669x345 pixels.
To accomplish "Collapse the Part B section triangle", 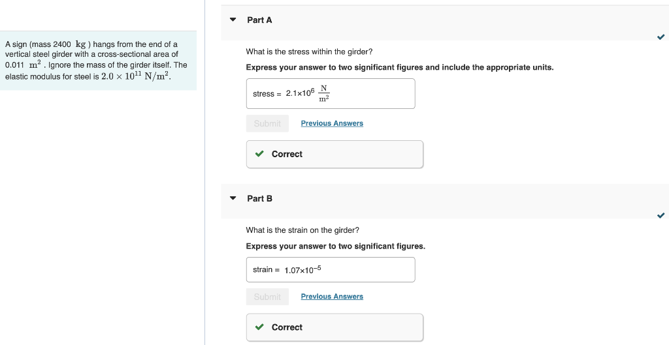I will pos(233,198).
